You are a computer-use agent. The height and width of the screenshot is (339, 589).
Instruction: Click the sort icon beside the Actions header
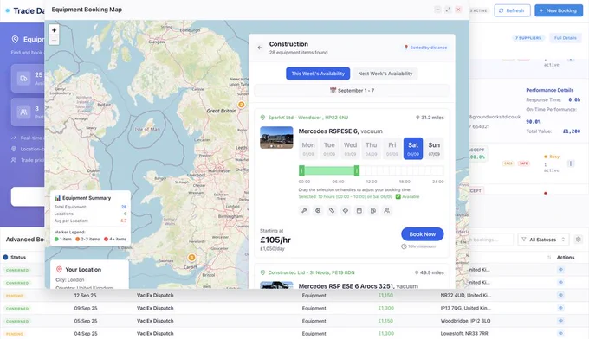[x=549, y=257]
